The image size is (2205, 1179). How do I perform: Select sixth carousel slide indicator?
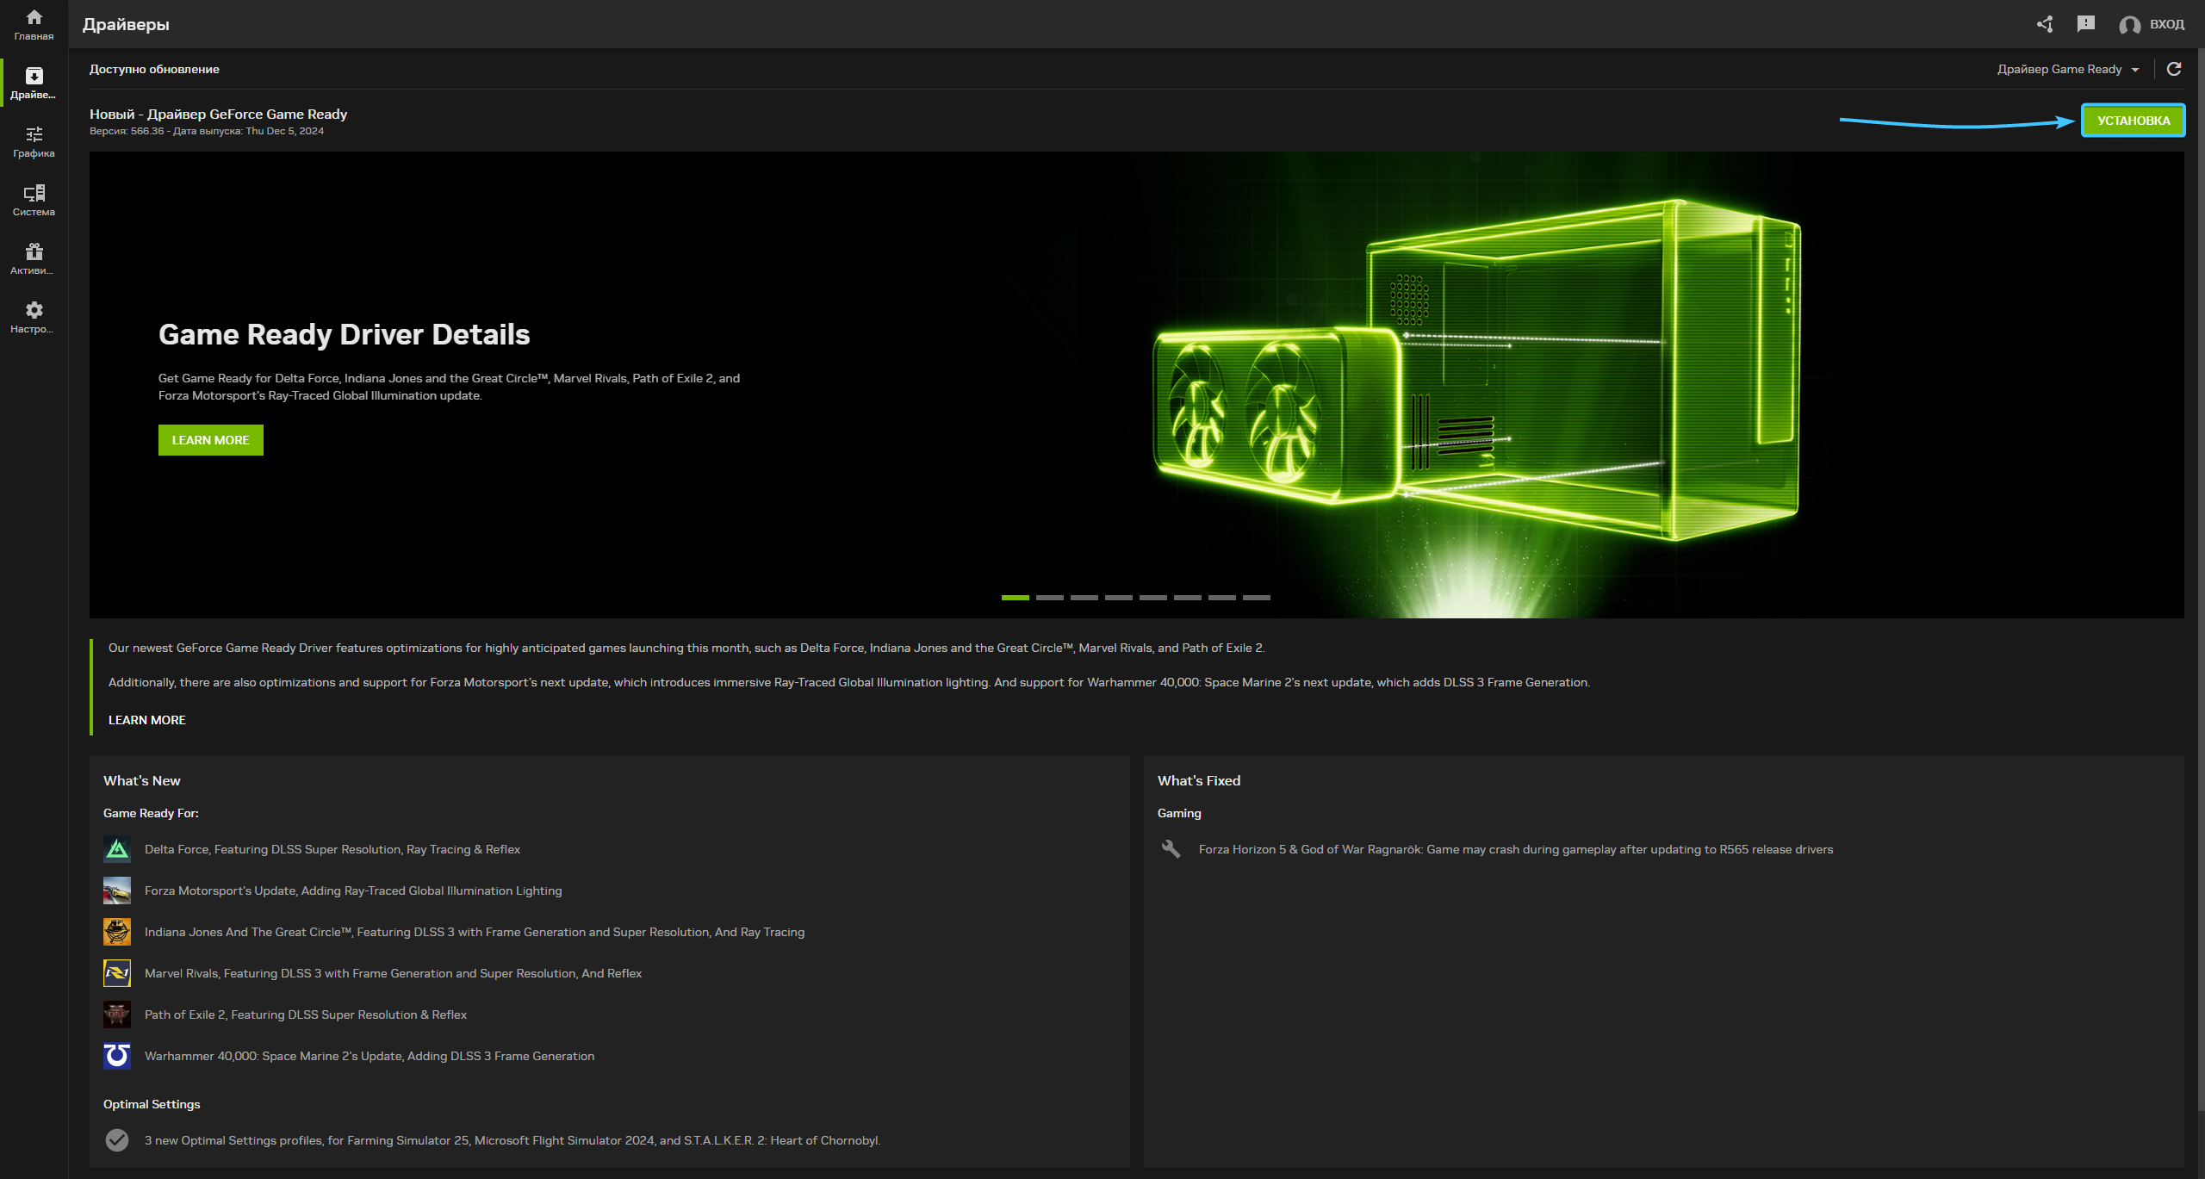coord(1188,597)
